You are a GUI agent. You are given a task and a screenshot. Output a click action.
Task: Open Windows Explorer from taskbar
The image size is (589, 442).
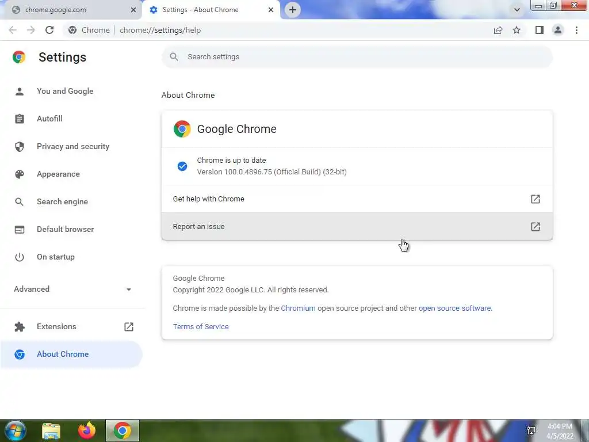click(51, 430)
